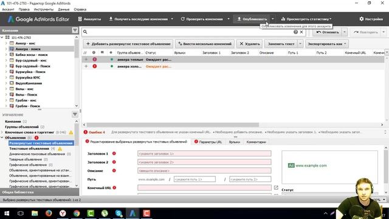The width and height of the screenshot is (389, 219).
Task: Click Опубликовать publish button
Action: click(252, 19)
